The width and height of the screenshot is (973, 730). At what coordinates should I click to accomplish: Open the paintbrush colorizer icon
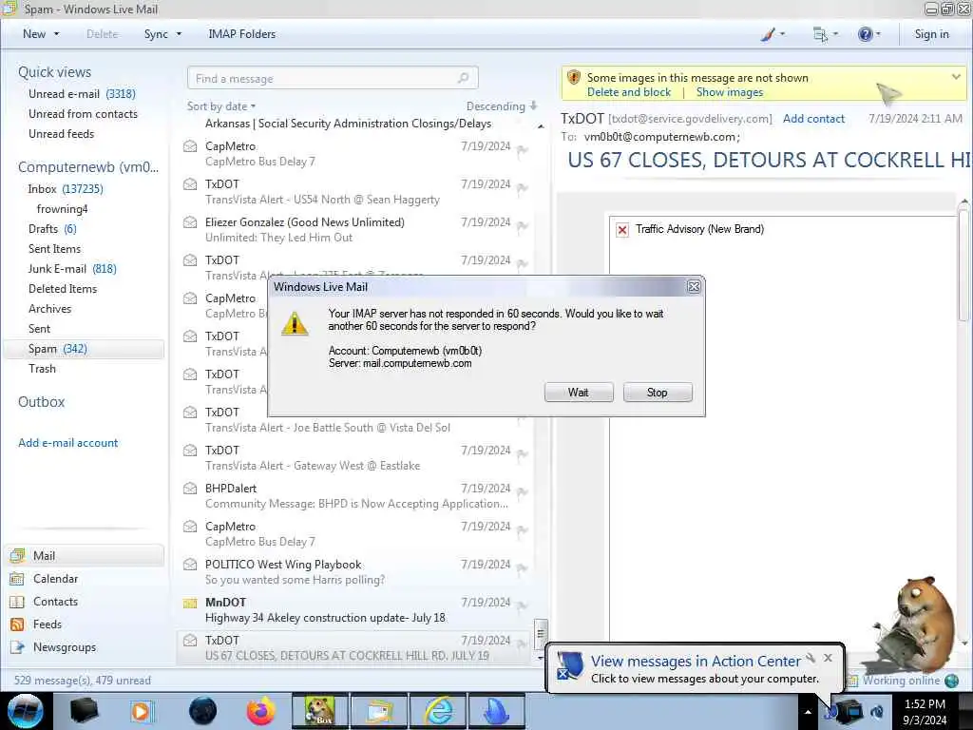click(768, 34)
